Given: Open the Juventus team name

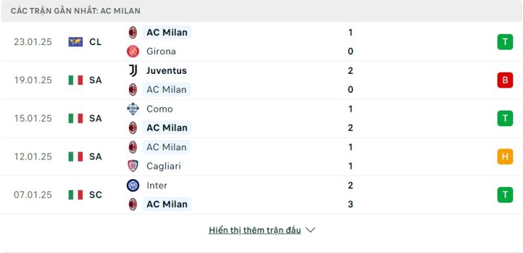Looking at the screenshot, I should [167, 71].
